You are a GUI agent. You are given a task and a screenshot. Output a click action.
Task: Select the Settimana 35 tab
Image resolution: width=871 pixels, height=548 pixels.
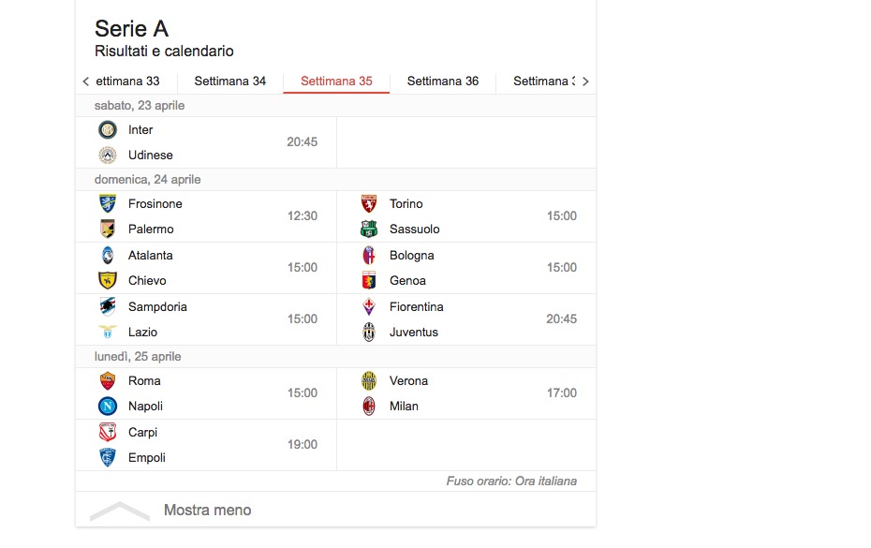pyautogui.click(x=336, y=81)
